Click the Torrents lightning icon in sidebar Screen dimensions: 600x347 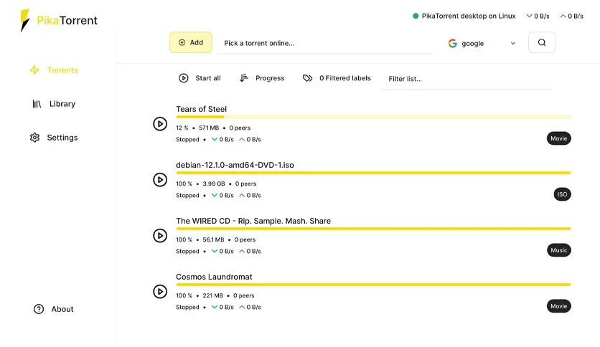34,70
